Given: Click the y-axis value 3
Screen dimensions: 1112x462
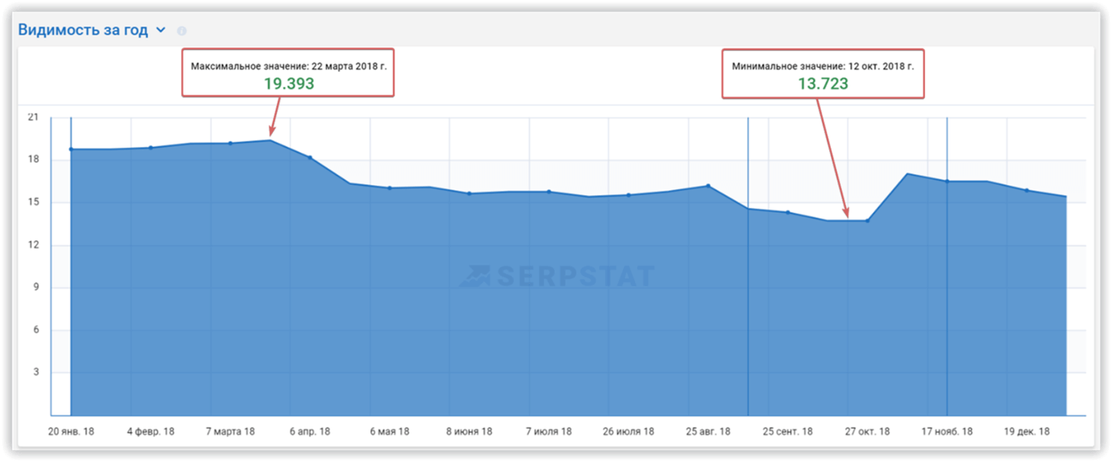Looking at the screenshot, I should click(36, 373).
